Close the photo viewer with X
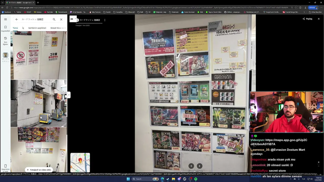The image size is (324, 182). (319, 19)
